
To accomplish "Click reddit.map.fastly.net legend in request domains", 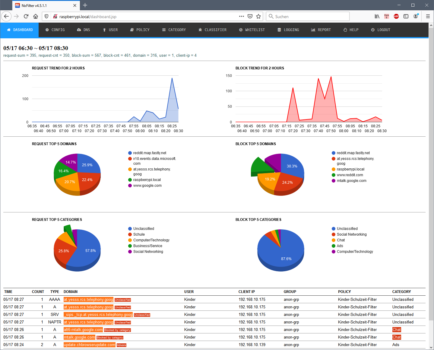I will [x=147, y=153].
